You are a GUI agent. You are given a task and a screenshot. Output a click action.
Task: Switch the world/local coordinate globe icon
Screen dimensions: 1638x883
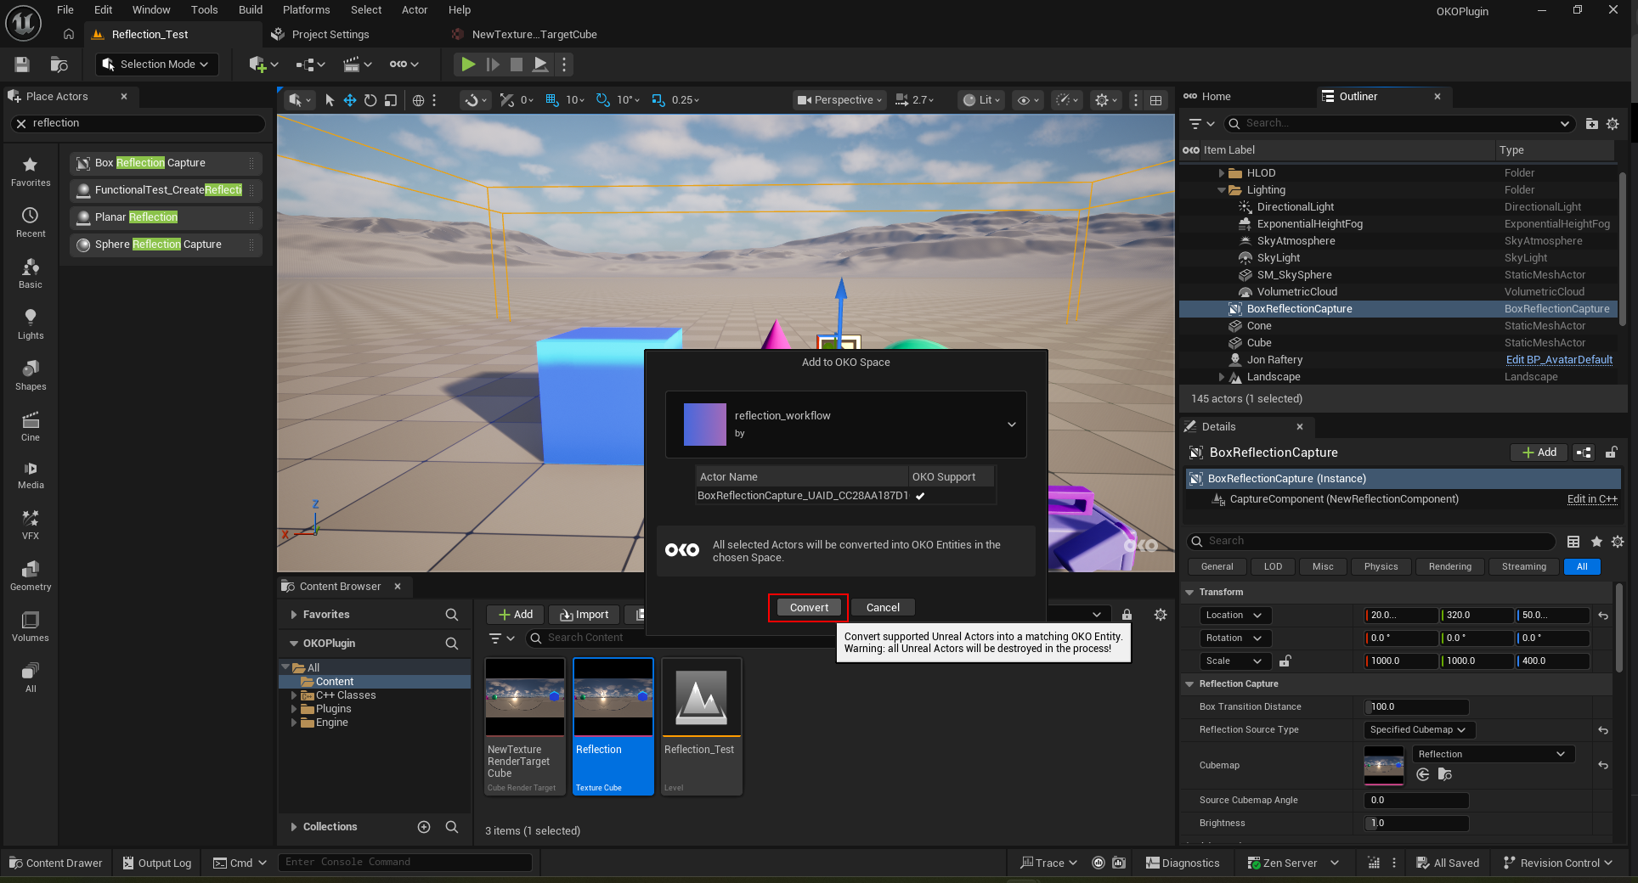418,100
